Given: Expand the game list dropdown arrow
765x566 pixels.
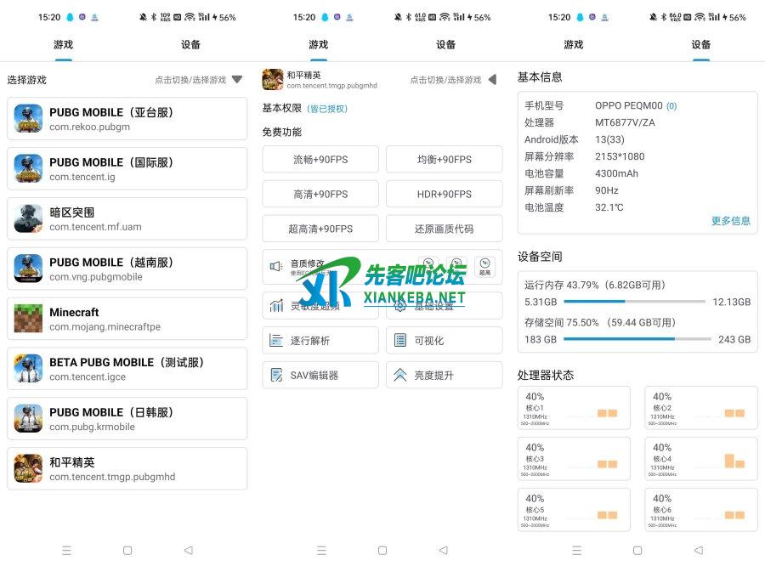Looking at the screenshot, I should click(237, 80).
